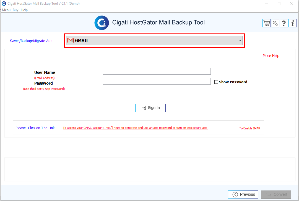The width and height of the screenshot is (299, 201).
Task: Click the shopping cart buy icon
Action: click(266, 24)
